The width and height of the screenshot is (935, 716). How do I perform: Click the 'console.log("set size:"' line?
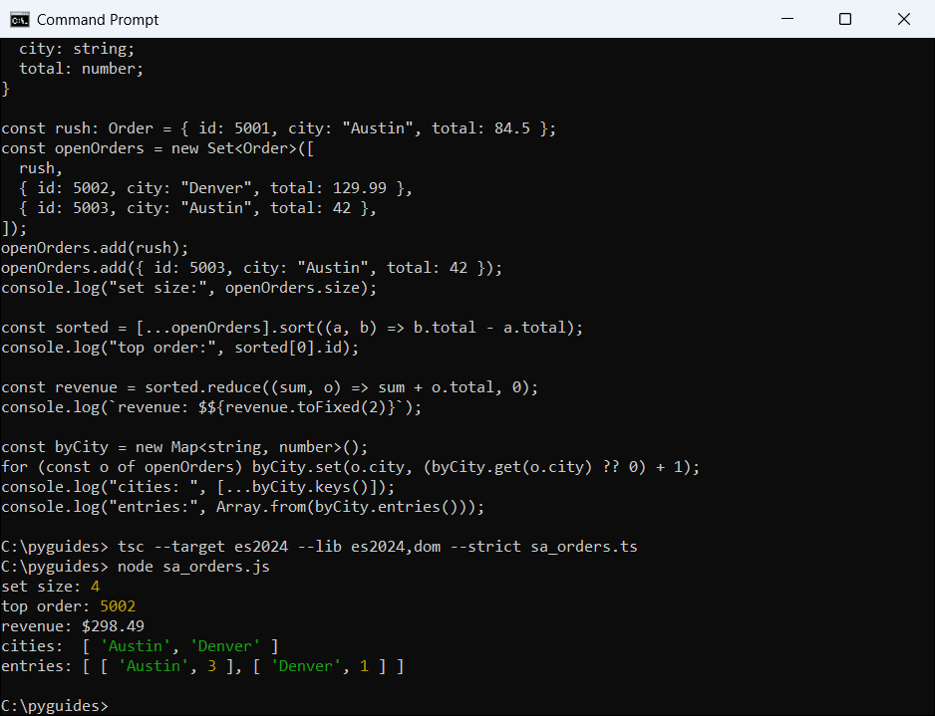pos(189,288)
